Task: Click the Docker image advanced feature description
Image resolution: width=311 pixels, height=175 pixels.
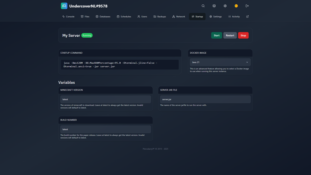Action: click(x=219, y=70)
